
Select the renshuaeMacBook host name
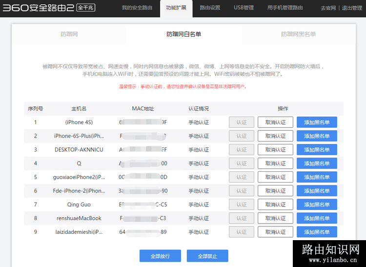[79, 218]
